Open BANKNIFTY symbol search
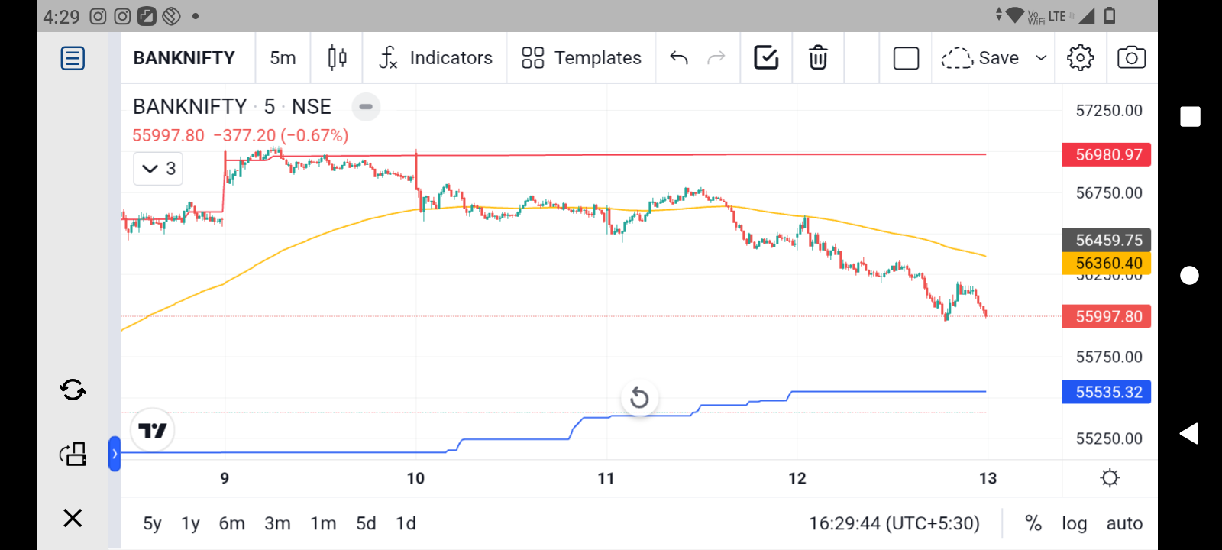Viewport: 1222px width, 550px height. [x=184, y=58]
